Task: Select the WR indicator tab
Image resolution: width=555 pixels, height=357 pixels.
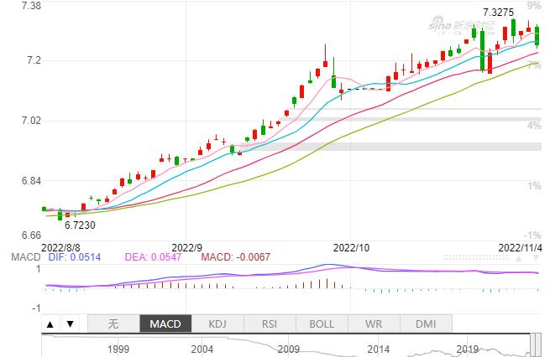Action: coord(374,324)
